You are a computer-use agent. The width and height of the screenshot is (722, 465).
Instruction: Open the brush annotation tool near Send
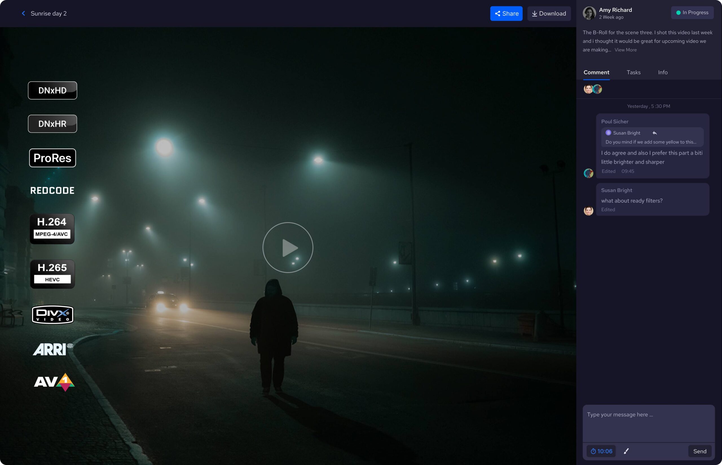(x=626, y=451)
